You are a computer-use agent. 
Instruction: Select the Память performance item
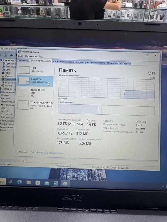click(35, 81)
